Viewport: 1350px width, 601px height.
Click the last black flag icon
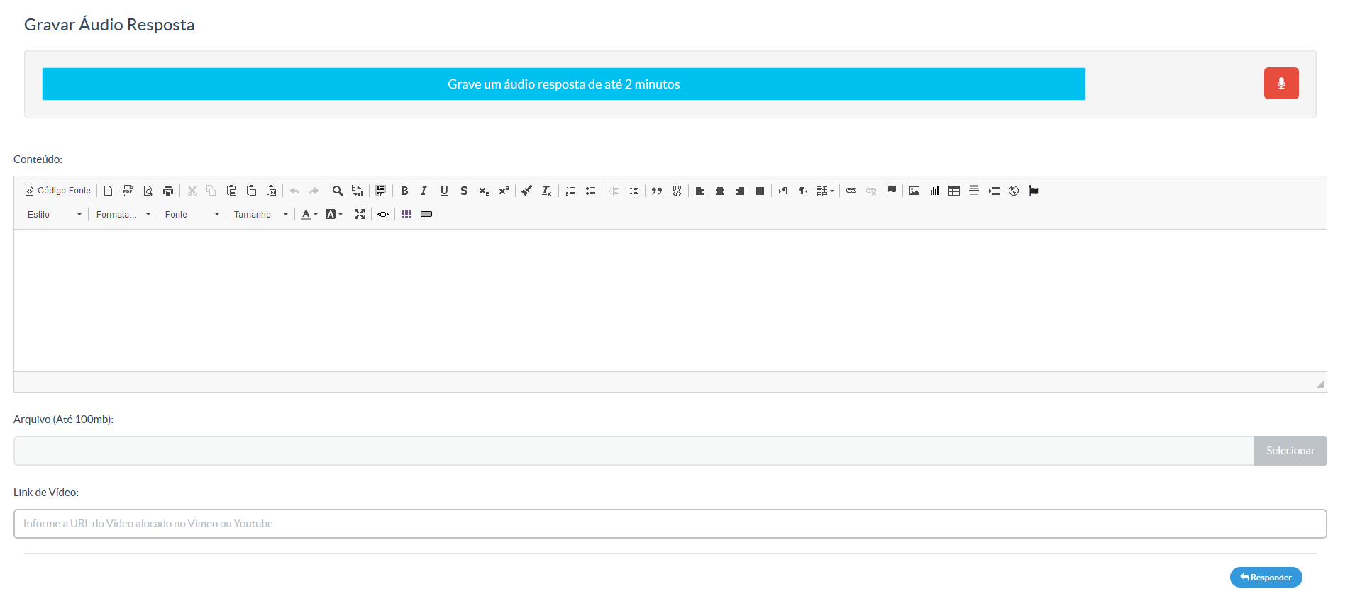coord(1034,191)
